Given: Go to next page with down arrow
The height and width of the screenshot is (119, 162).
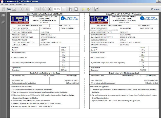Looking at the screenshot, I should click(27, 9).
